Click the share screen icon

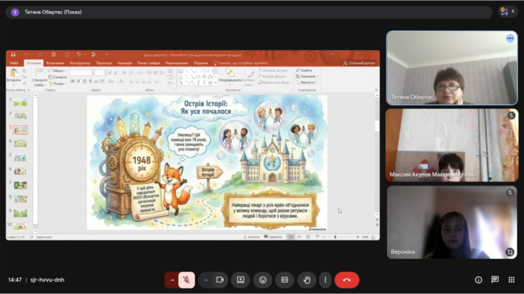(241, 280)
